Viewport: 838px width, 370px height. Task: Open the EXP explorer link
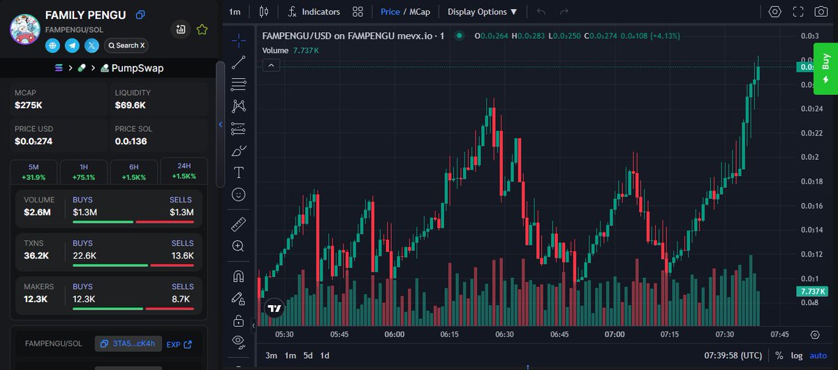pyautogui.click(x=179, y=344)
